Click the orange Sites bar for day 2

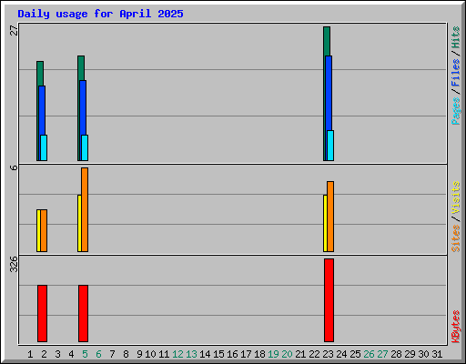point(44,230)
